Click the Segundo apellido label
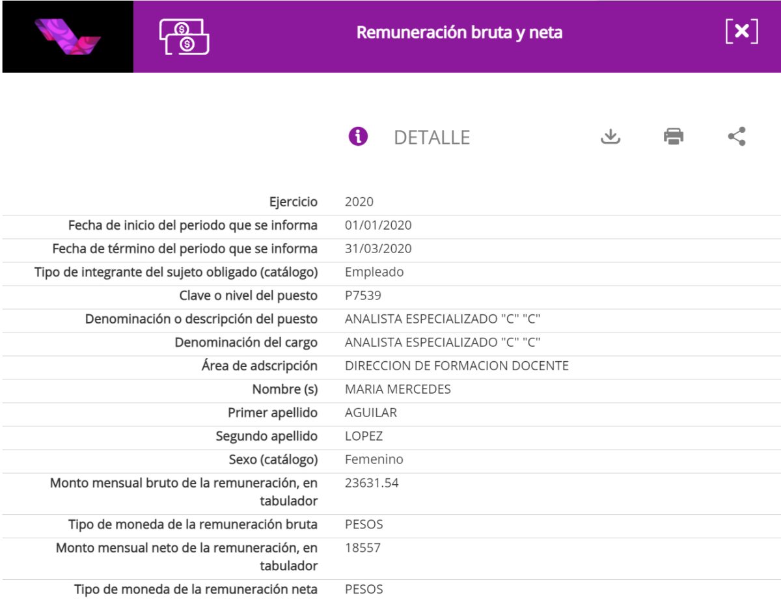This screenshot has height=602, width=781. [267, 437]
